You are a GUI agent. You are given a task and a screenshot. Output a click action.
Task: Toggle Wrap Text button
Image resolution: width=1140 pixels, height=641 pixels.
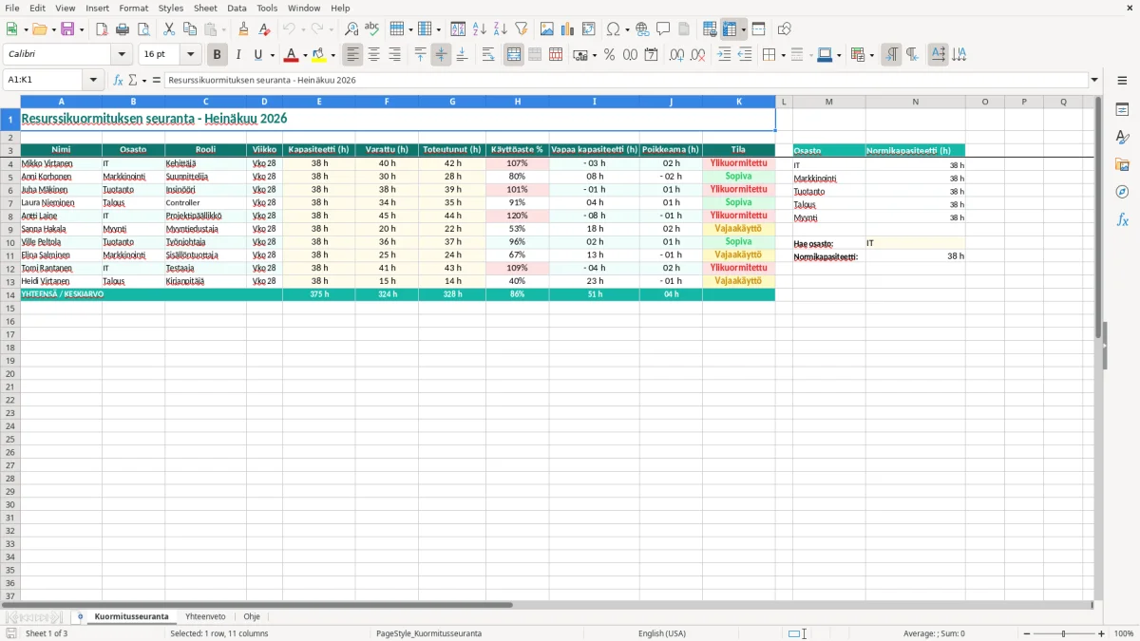(x=488, y=55)
